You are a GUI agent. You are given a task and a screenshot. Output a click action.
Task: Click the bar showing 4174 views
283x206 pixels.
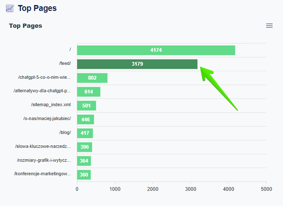156,50
